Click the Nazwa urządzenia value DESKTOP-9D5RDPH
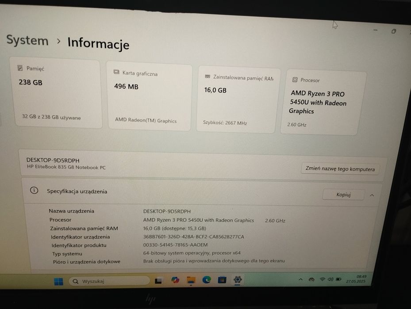411x309 pixels. [167, 211]
